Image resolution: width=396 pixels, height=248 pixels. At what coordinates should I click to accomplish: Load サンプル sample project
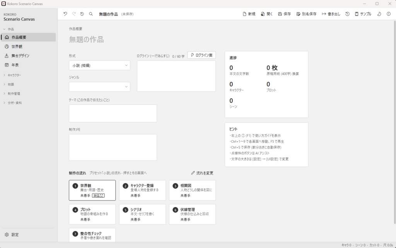pyautogui.click(x=363, y=14)
